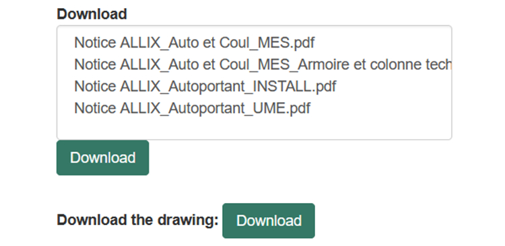Select the Armoire et colonne tech file entry

tap(255, 65)
